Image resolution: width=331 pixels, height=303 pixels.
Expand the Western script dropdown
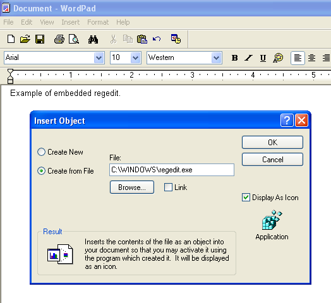(216, 57)
